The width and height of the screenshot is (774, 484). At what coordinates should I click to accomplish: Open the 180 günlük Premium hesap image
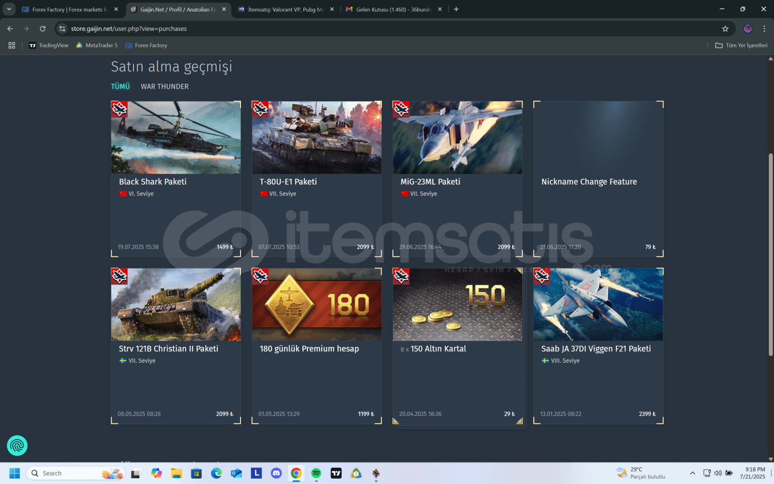click(x=317, y=304)
